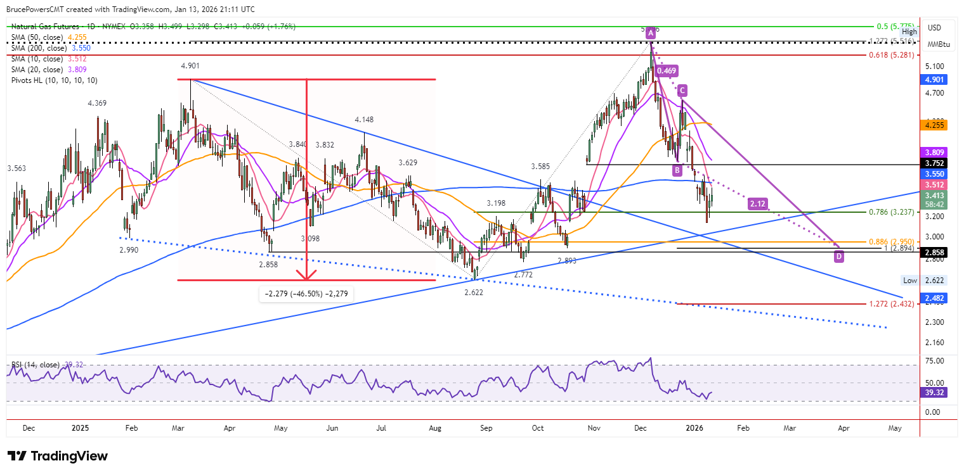The image size is (964, 475).
Task: Select the Pivots HL indicator legend
Action: click(x=55, y=80)
